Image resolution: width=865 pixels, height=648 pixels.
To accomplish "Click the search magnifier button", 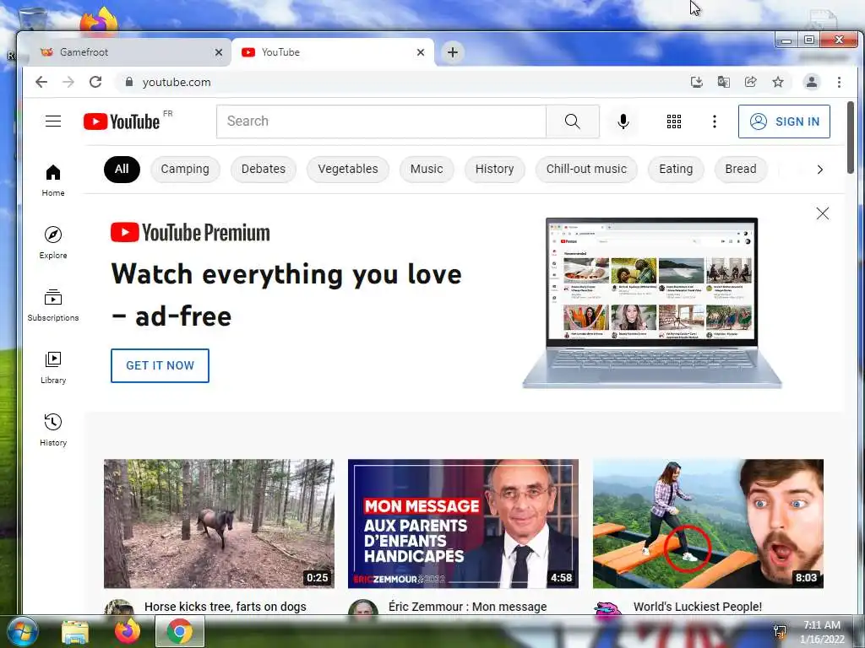I will click(x=573, y=121).
